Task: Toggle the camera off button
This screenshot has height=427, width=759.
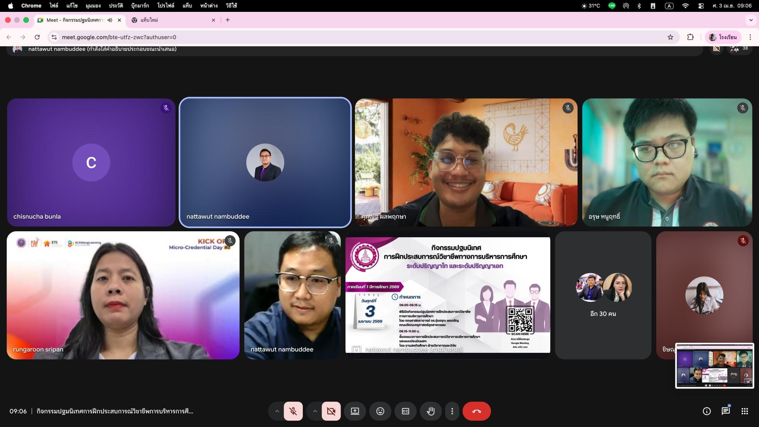Action: (331, 411)
